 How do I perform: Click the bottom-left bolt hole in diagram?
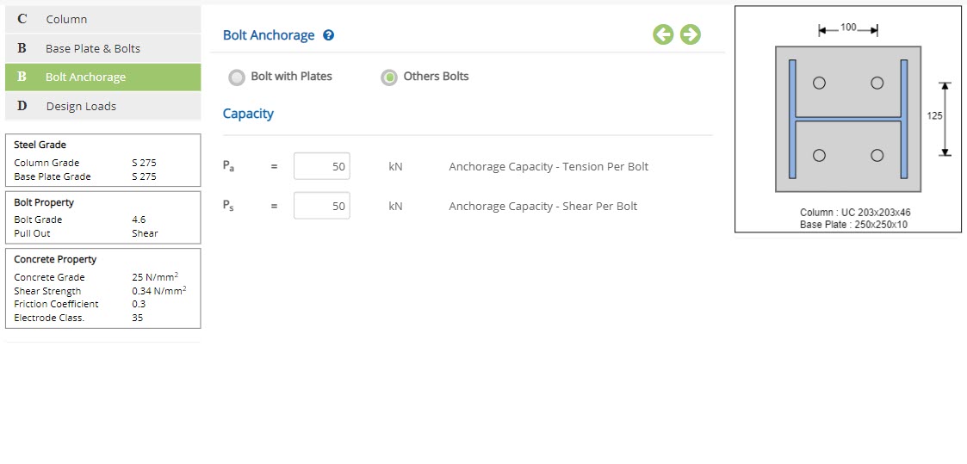coord(819,156)
